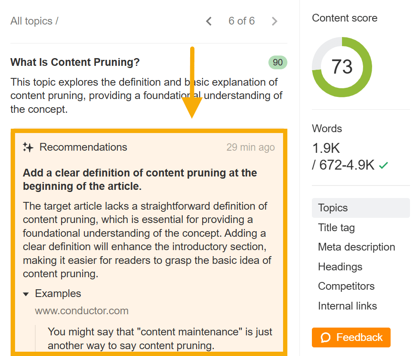The height and width of the screenshot is (356, 419).
Task: Click the Recommendations panel title
Action: click(83, 147)
